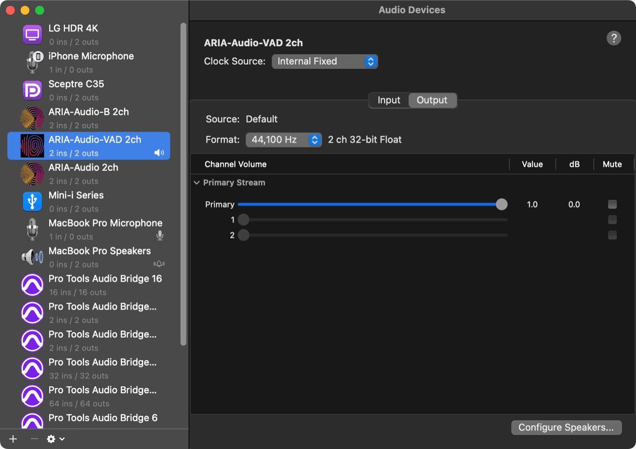Collapse the Primary Stream disclosure triangle
Screen dimensions: 636x449
pyautogui.click(x=197, y=183)
